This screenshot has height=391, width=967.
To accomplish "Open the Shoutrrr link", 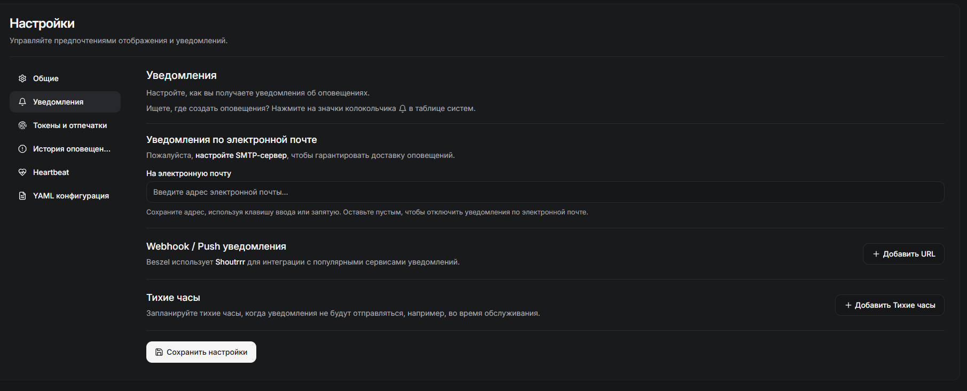I will pyautogui.click(x=230, y=262).
